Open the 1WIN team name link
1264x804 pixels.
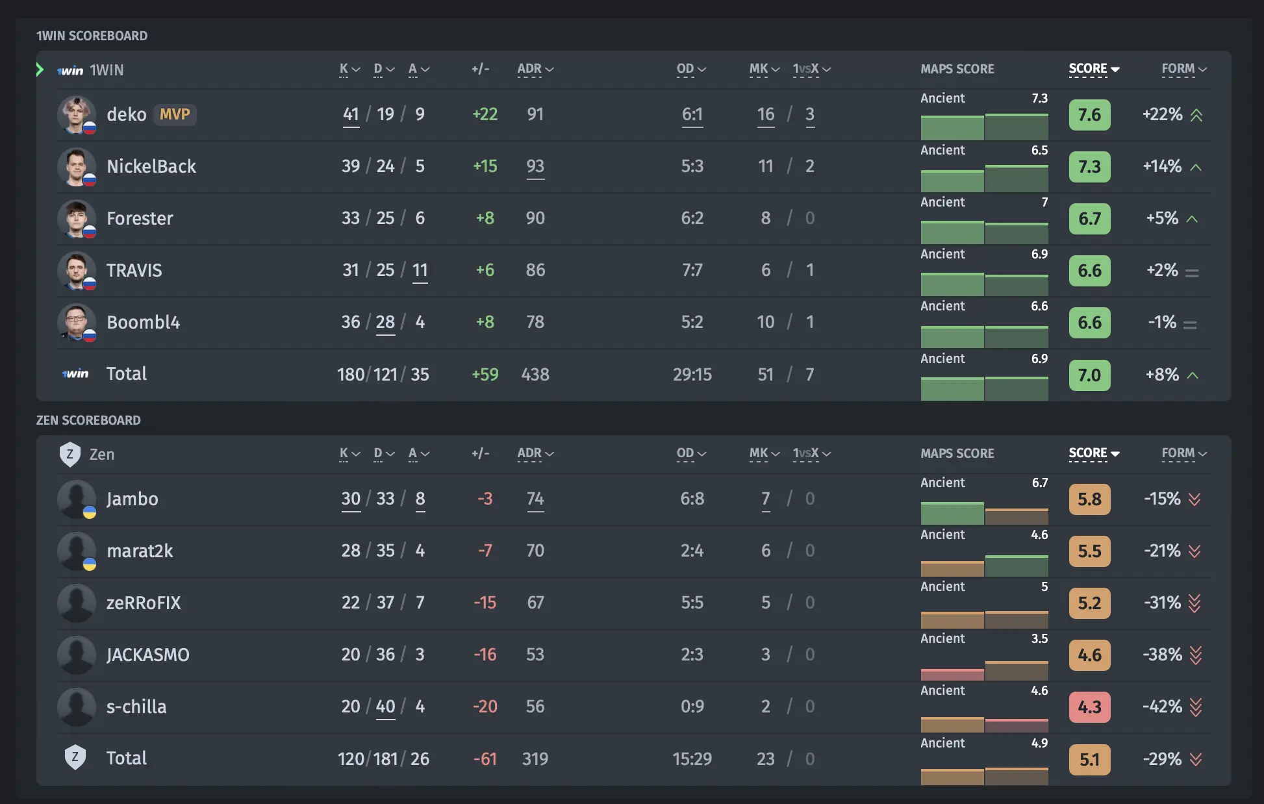(x=107, y=70)
